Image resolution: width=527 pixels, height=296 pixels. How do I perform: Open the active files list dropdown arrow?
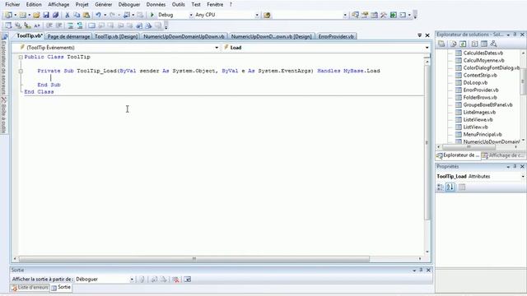coord(419,35)
